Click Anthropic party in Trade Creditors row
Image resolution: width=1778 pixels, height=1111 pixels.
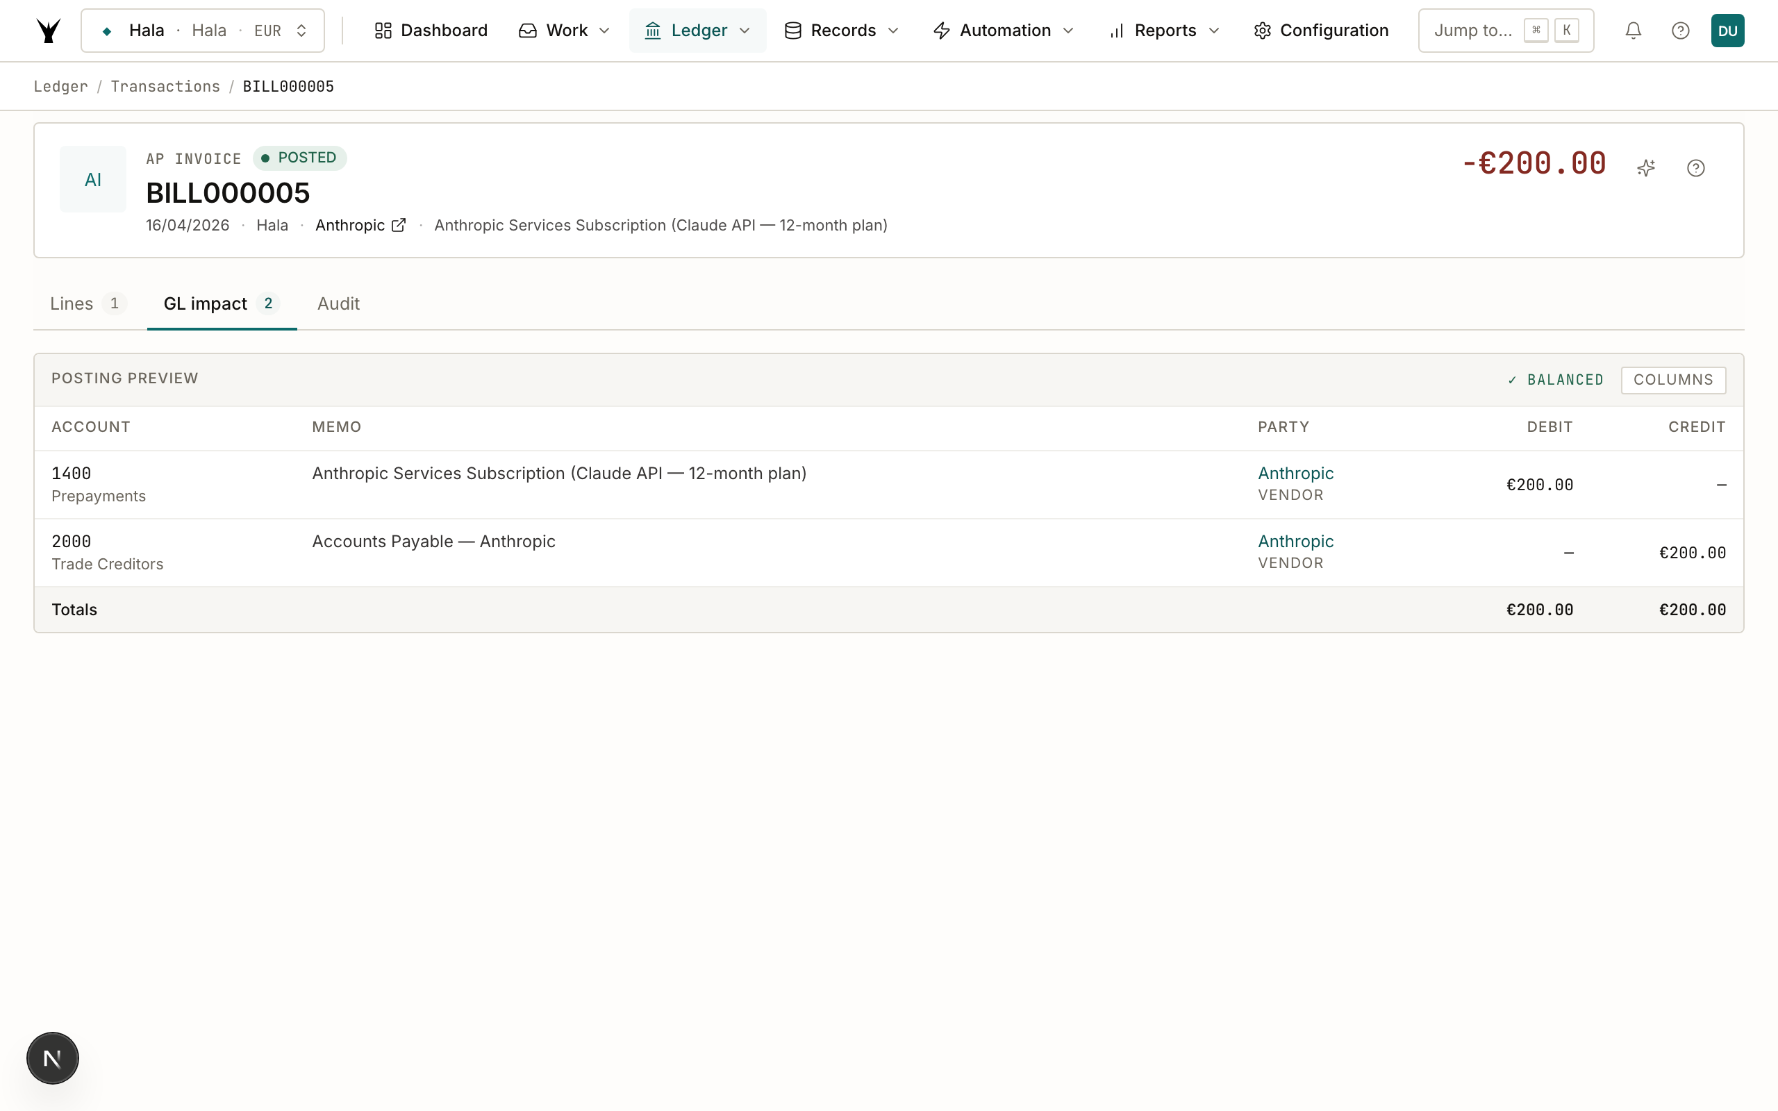1295,542
